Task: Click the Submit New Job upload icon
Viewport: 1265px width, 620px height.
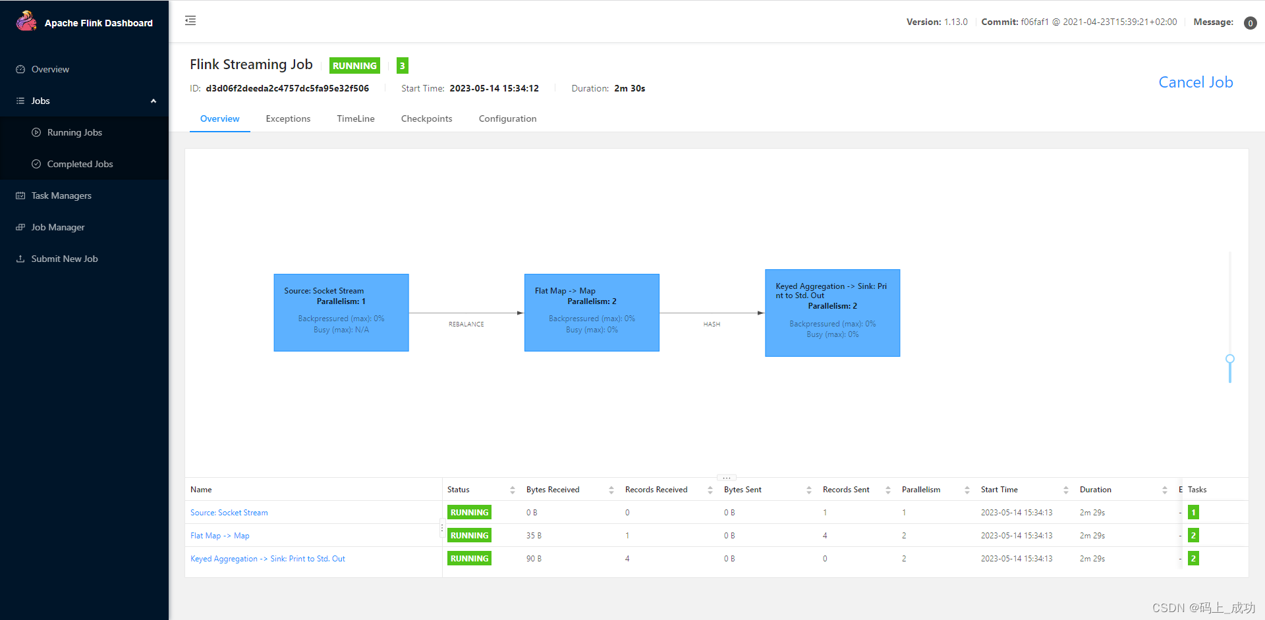Action: [20, 259]
